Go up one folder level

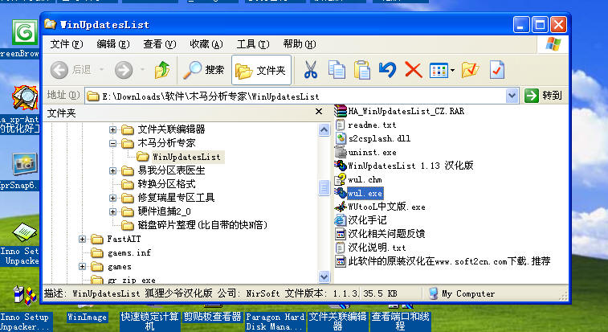click(x=162, y=70)
